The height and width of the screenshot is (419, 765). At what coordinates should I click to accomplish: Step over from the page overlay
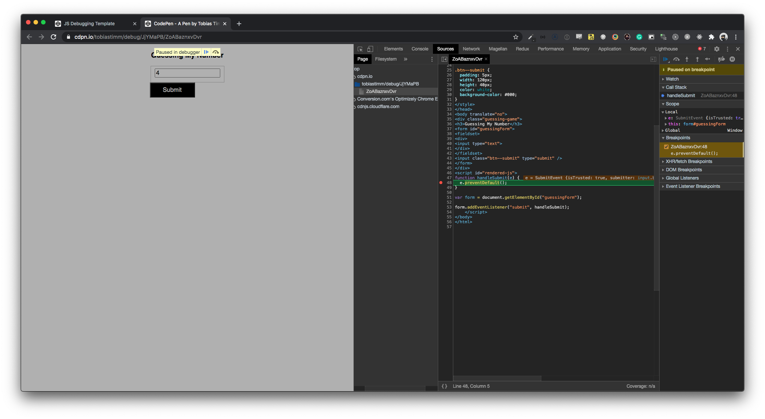pos(216,52)
